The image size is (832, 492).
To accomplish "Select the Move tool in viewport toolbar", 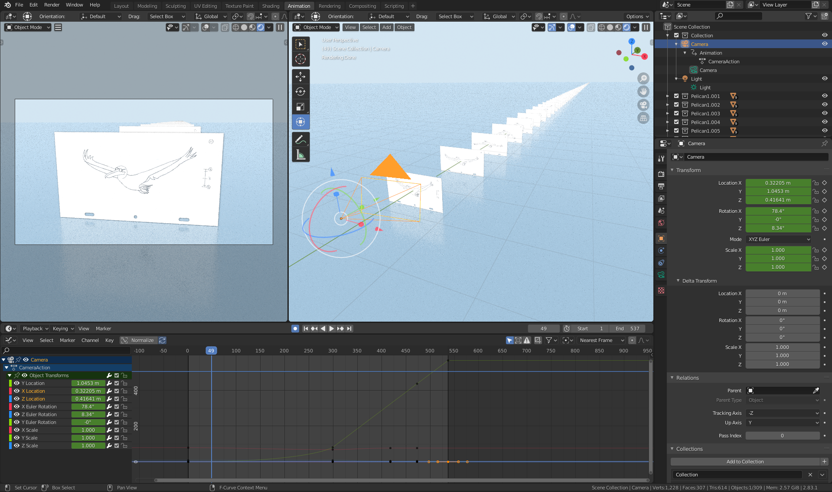I will tap(300, 77).
